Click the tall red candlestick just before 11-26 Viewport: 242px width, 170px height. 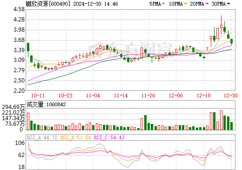pos(141,53)
